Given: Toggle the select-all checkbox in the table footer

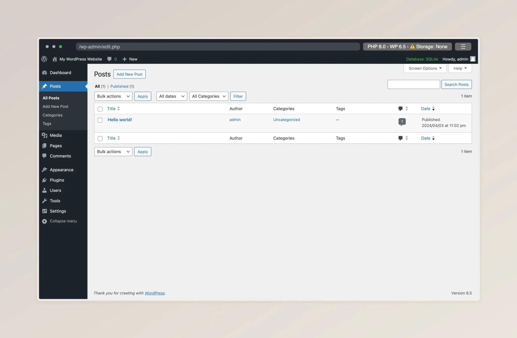Looking at the screenshot, I should point(100,138).
